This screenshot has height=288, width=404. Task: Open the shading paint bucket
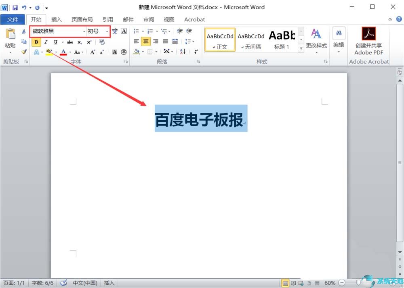point(137,52)
